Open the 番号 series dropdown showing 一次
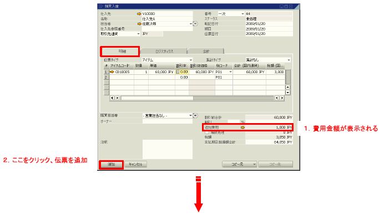This screenshot has height=214, width=379. (x=242, y=14)
